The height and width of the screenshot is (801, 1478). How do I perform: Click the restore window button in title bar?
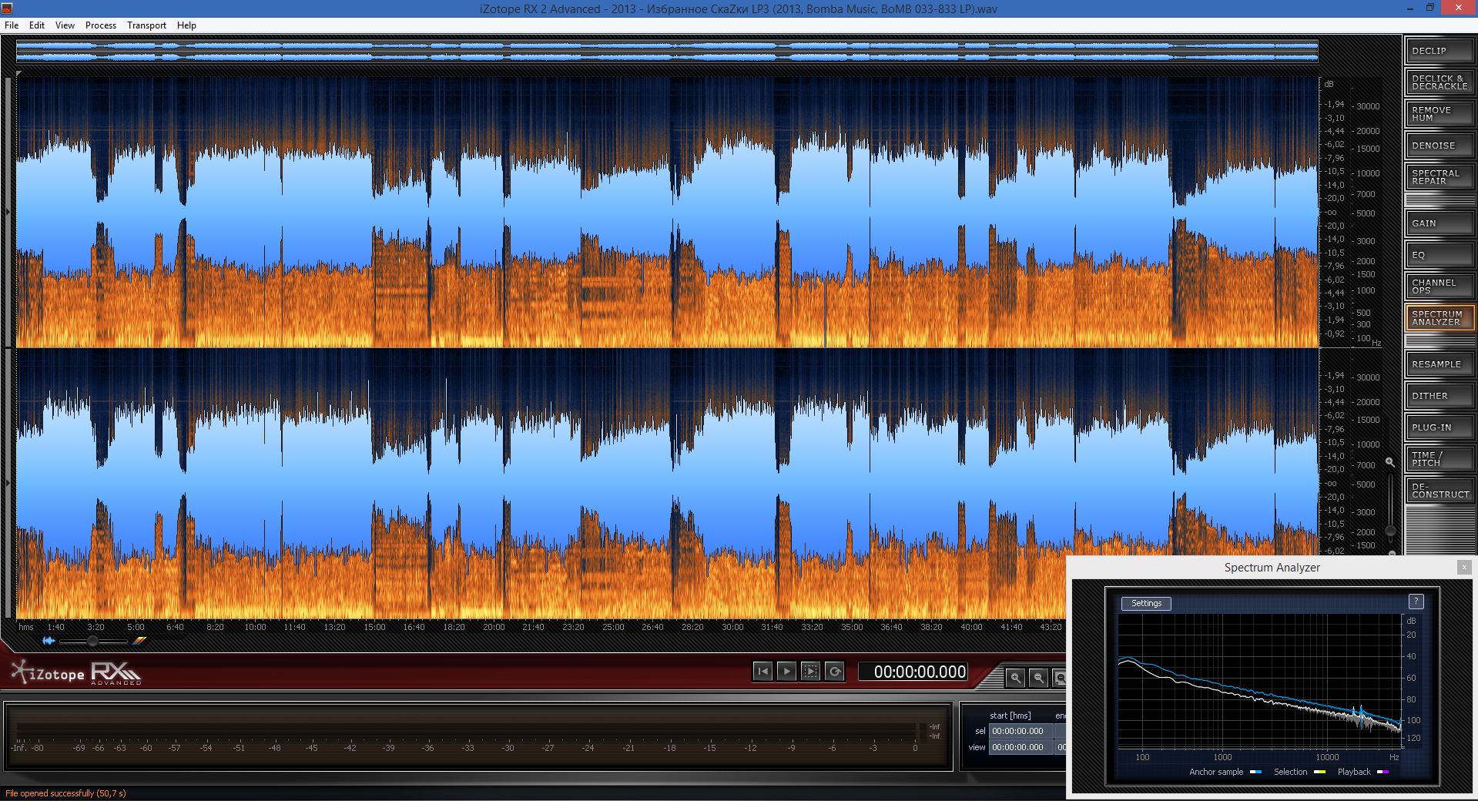point(1429,8)
